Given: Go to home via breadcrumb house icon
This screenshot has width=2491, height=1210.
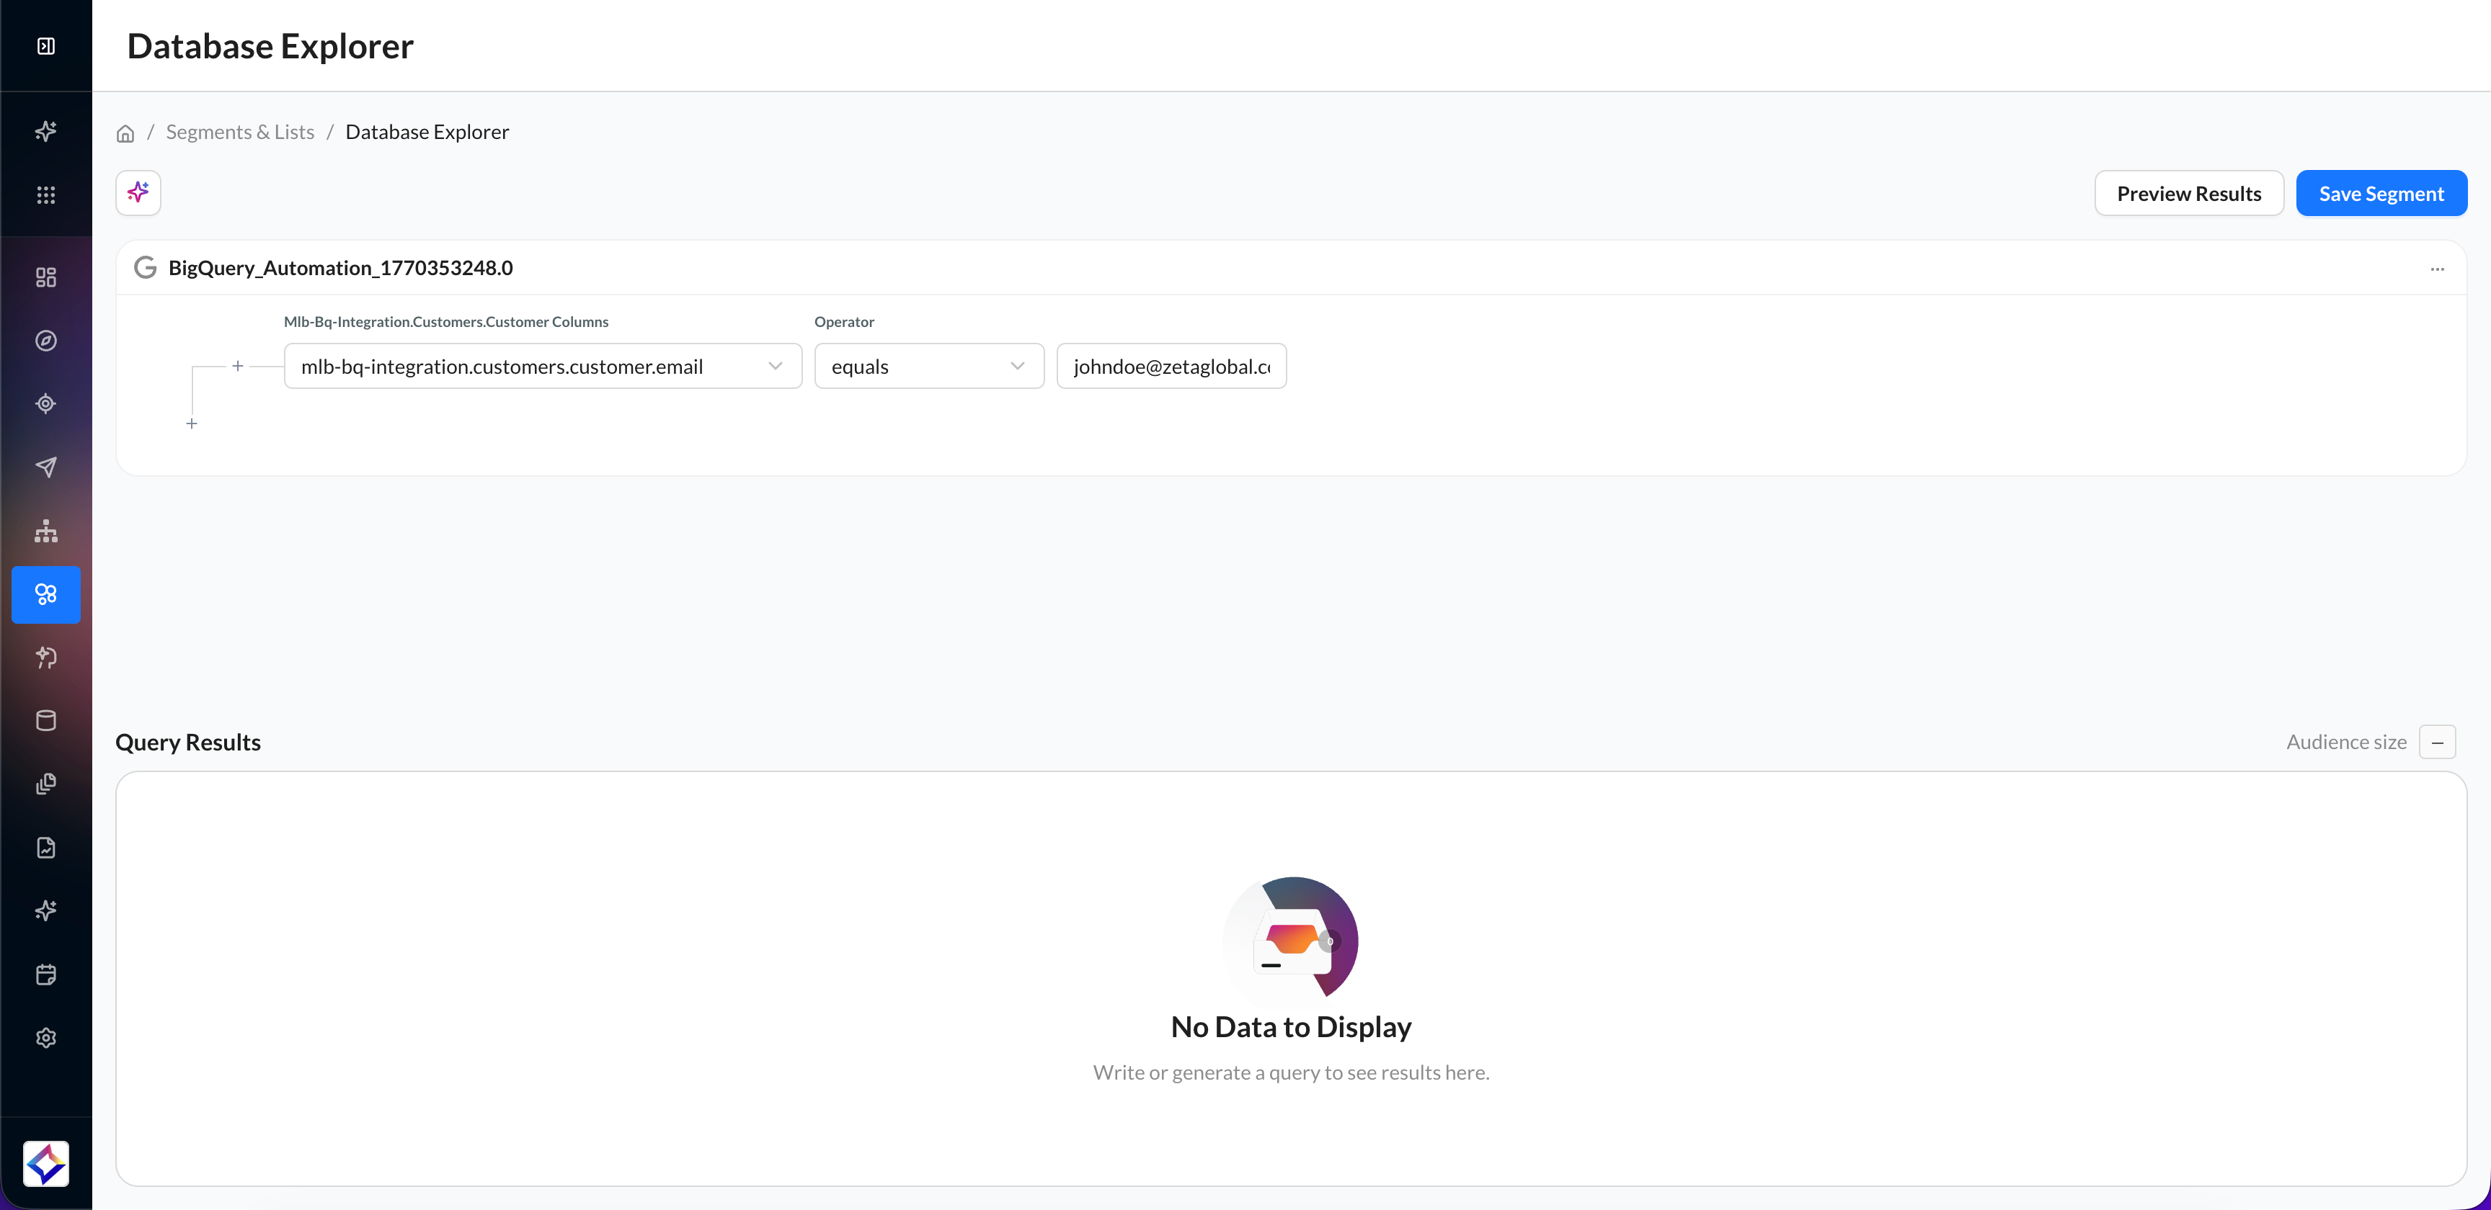Looking at the screenshot, I should coord(125,133).
